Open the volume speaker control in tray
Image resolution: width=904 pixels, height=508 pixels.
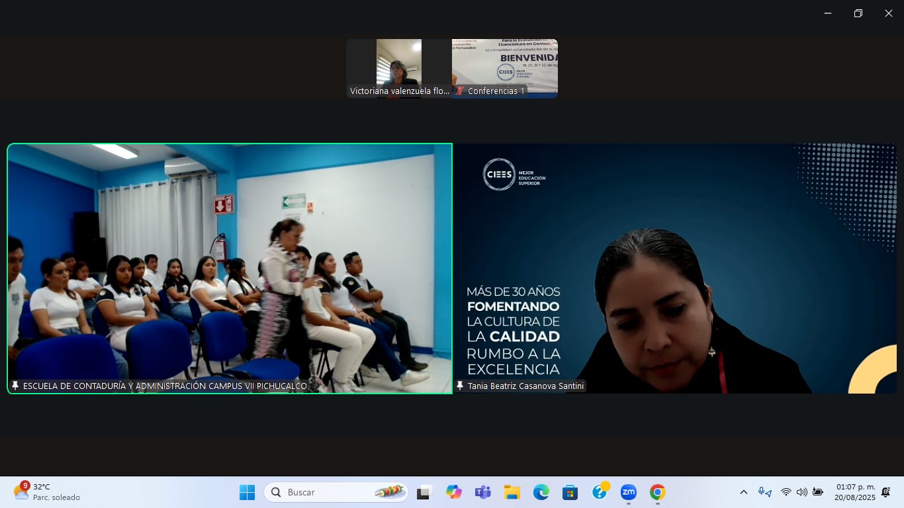[801, 492]
